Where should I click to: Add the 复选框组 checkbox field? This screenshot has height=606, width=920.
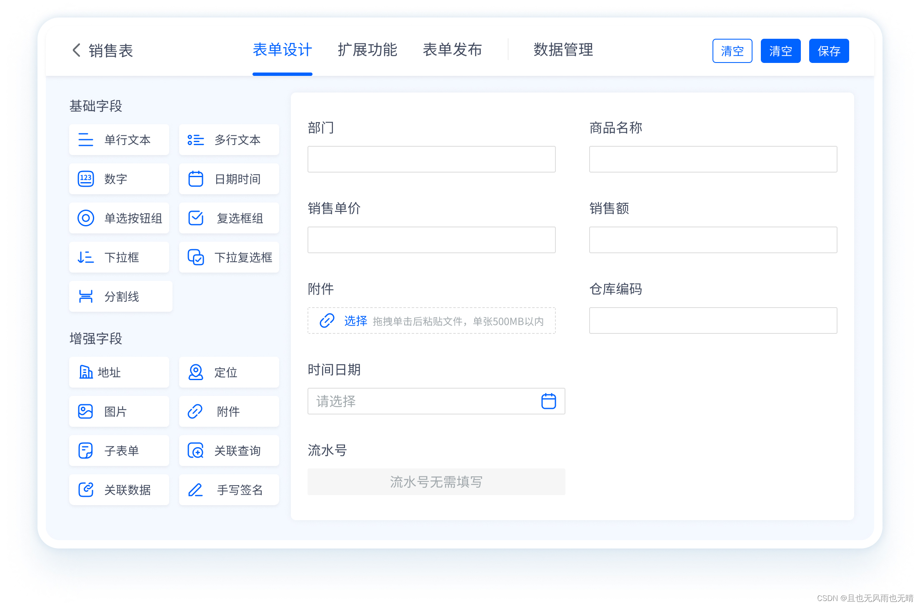pos(229,218)
